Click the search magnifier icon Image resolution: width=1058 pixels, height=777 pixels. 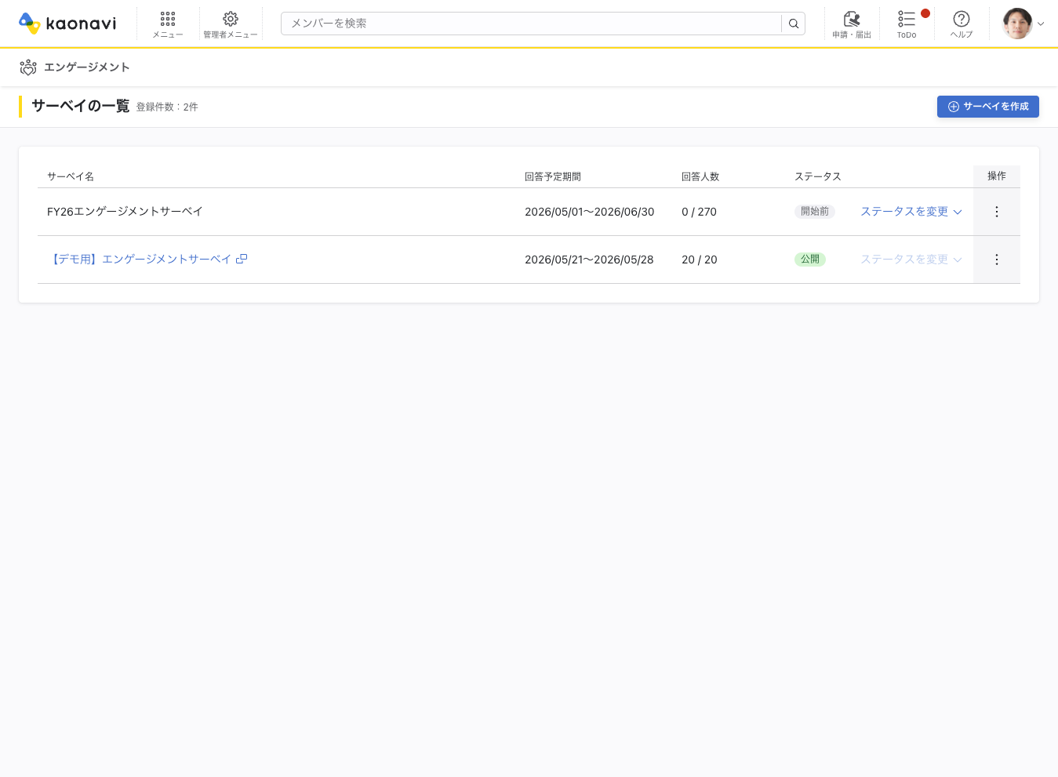coord(794,24)
